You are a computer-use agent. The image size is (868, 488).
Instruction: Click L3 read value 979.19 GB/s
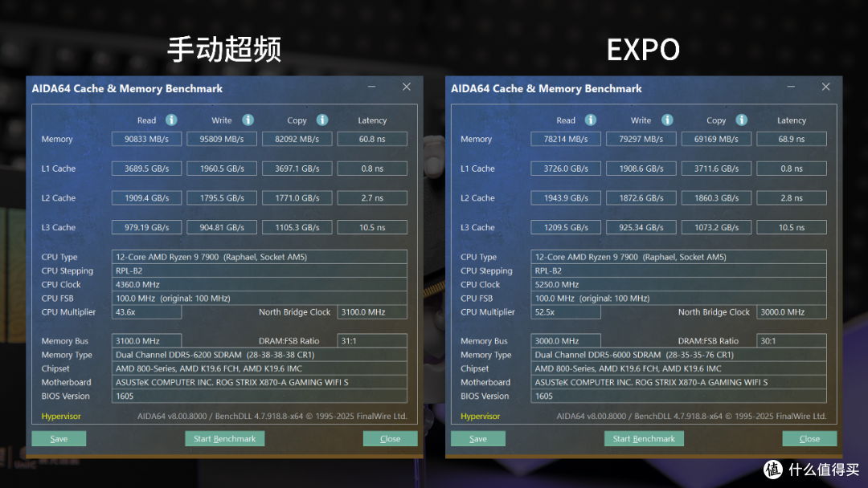pyautogui.click(x=147, y=227)
